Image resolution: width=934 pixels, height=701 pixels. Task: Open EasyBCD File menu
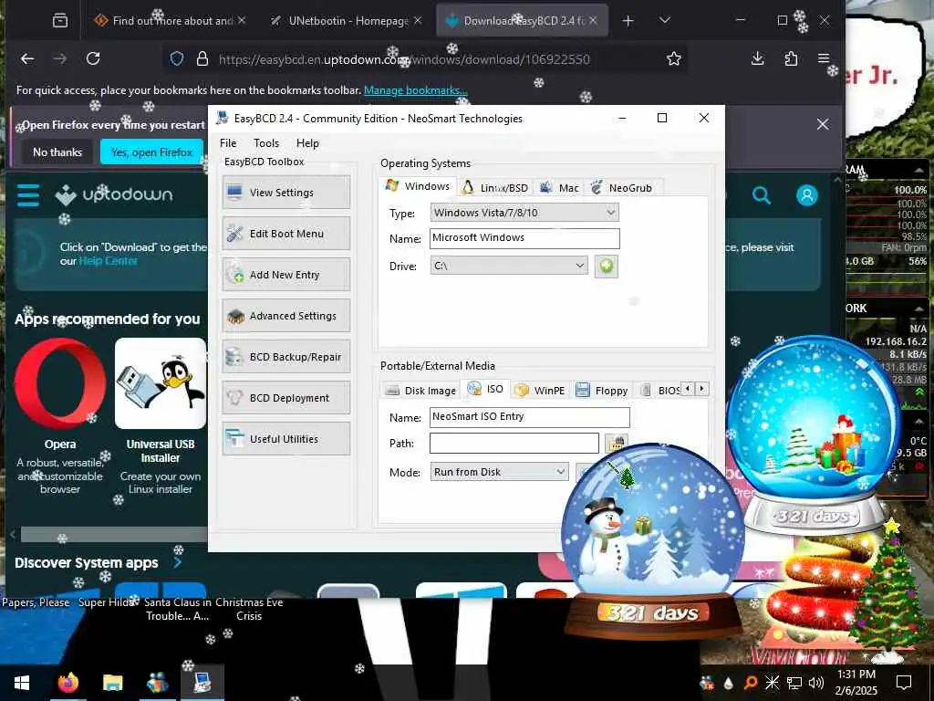pos(227,143)
